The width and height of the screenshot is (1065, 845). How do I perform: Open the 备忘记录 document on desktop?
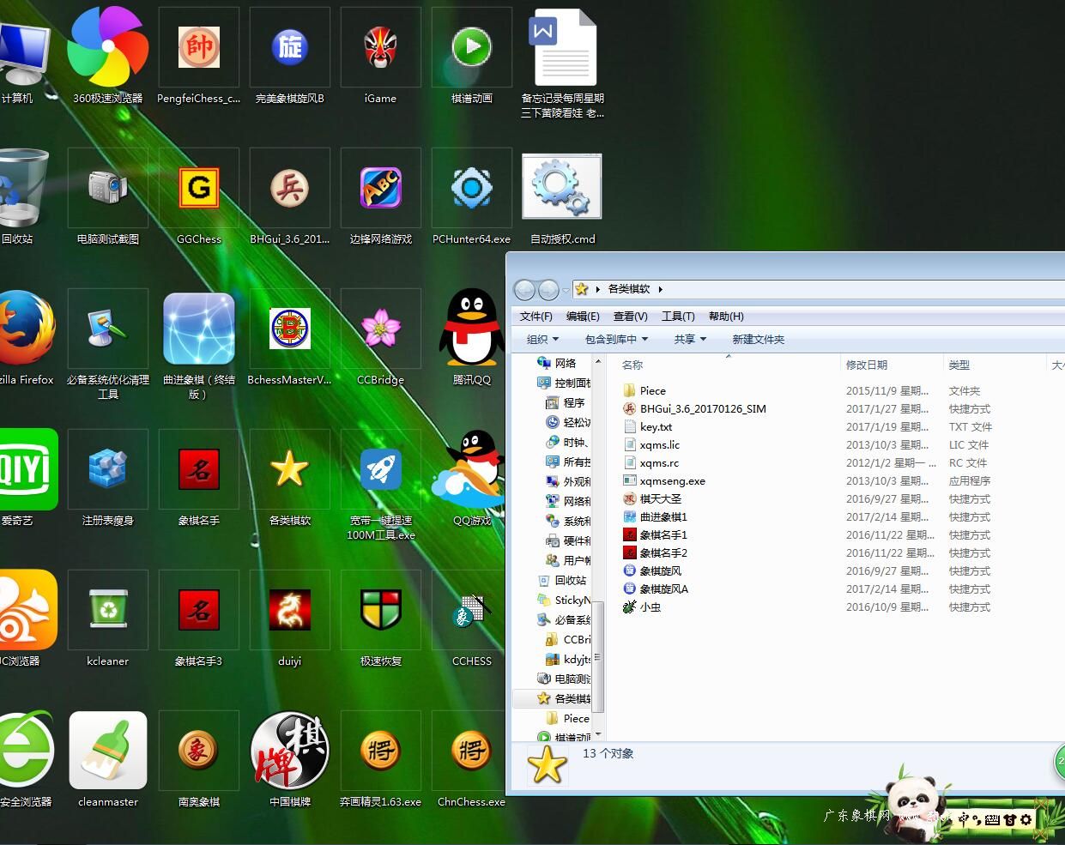pos(563,63)
